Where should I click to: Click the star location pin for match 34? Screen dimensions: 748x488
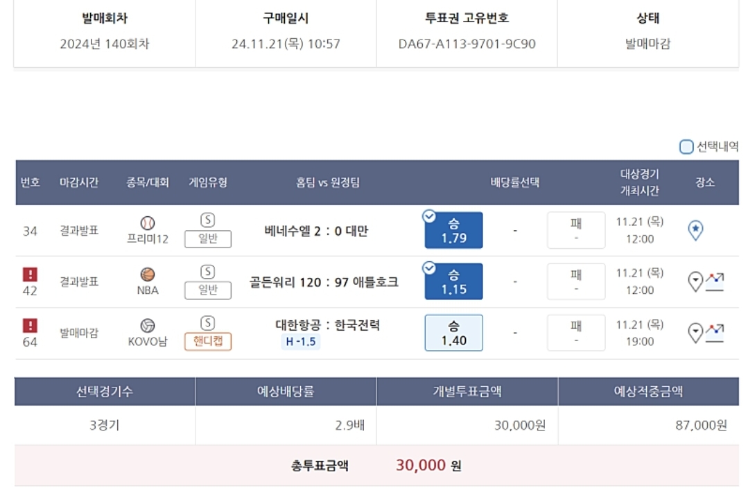[695, 230]
